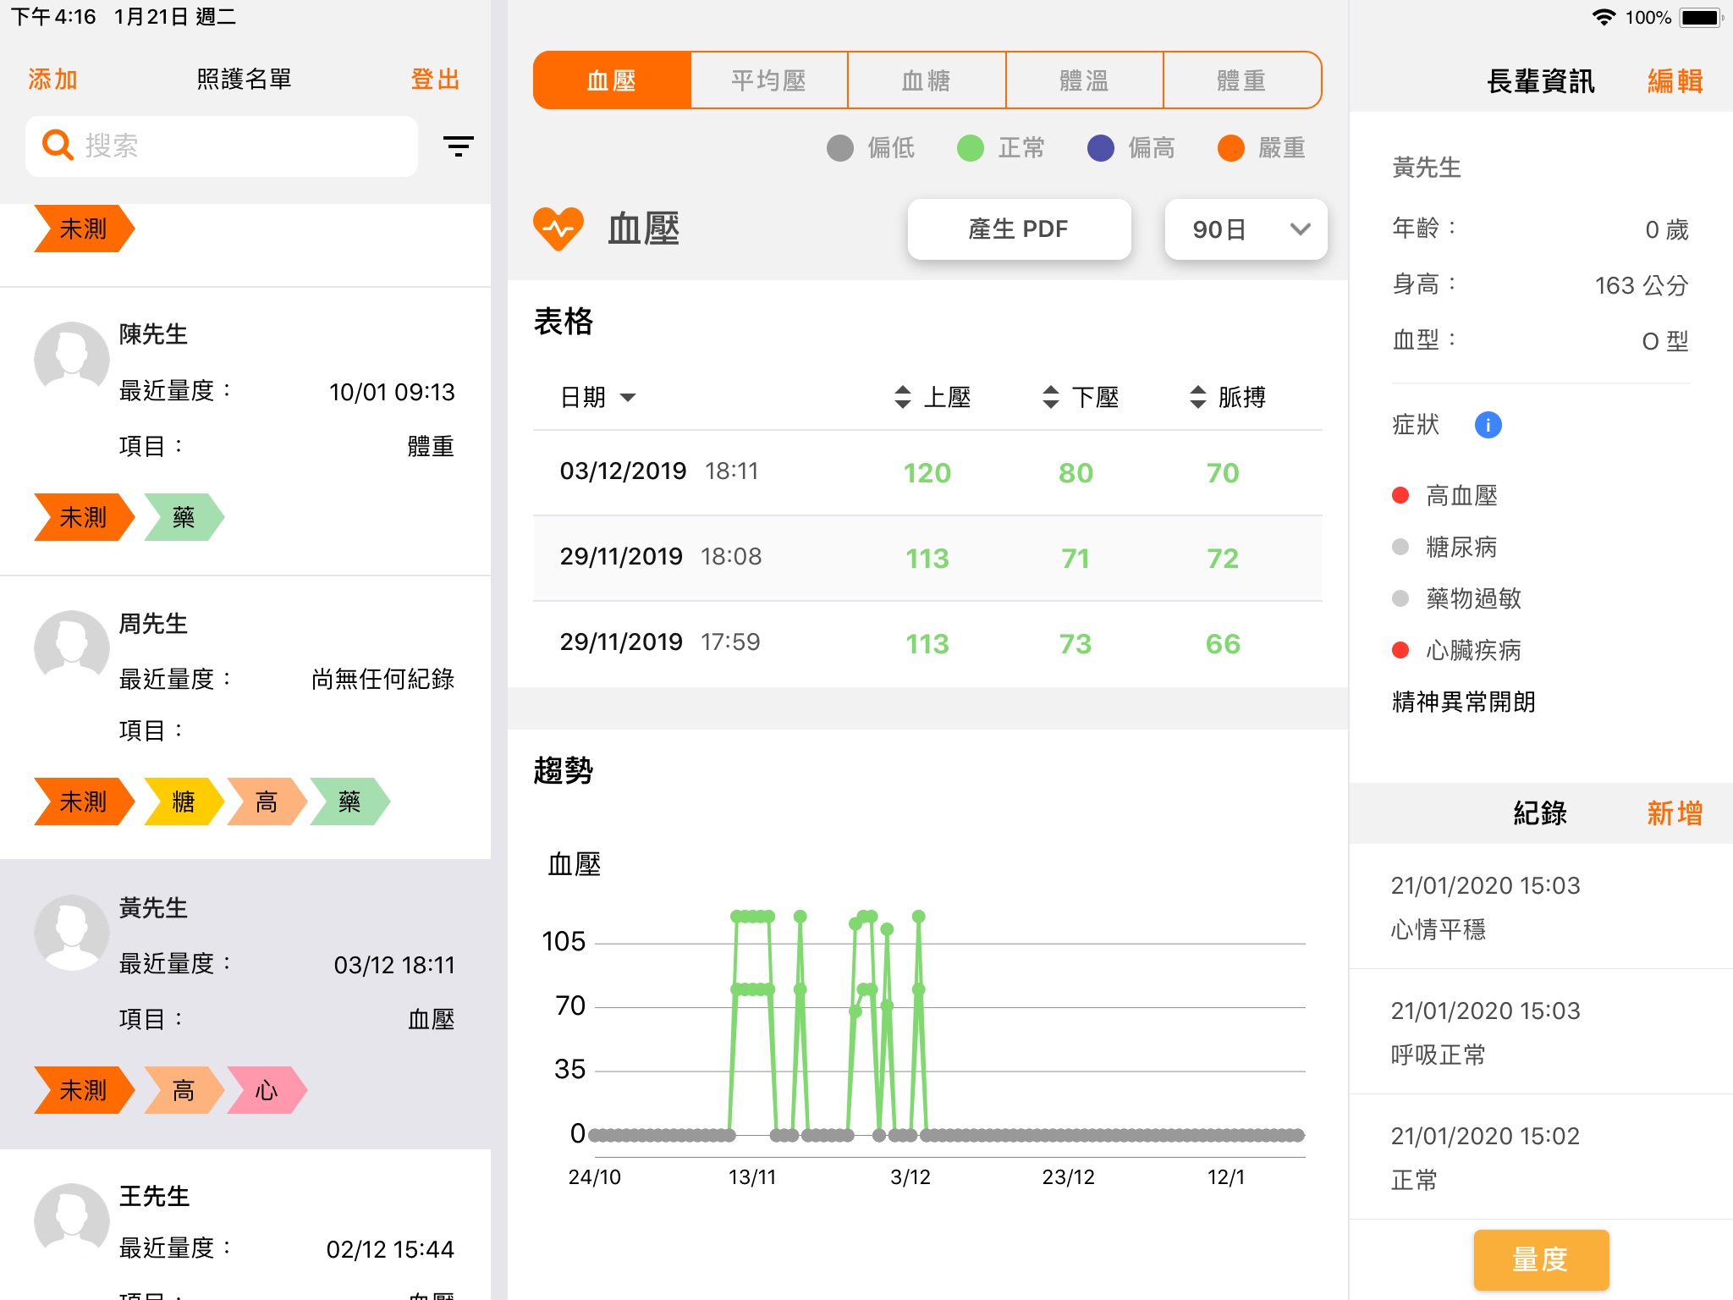Screen dimensions: 1733x1300
Task: Tap 糖 tag under 周先生
Action: pos(184,801)
